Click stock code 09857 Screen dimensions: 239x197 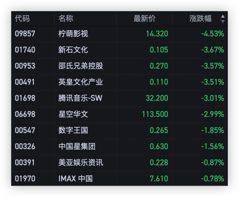[25, 34]
